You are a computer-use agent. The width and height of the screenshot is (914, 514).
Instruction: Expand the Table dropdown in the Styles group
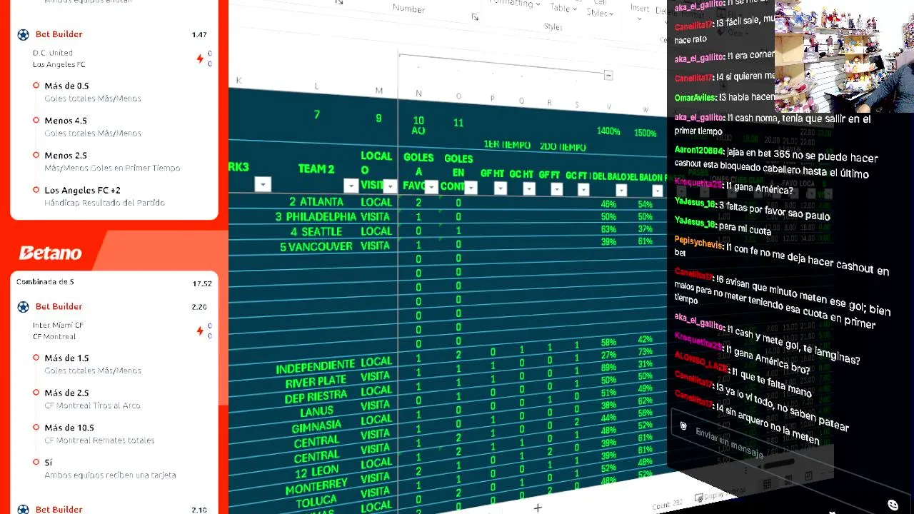coord(564,8)
